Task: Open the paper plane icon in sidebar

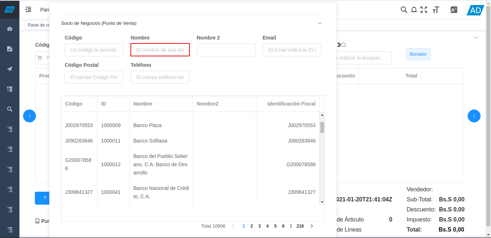Action: point(10,69)
